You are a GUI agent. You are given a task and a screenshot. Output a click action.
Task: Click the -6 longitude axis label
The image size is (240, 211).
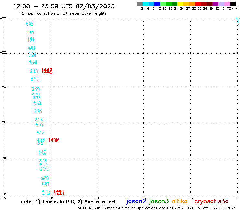click(x=144, y=198)
